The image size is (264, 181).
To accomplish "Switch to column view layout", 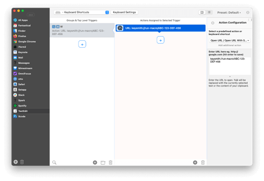I will click(202, 12).
